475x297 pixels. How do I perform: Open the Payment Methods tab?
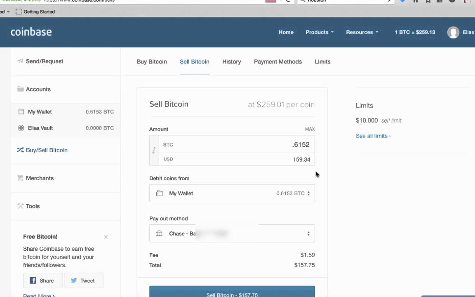coord(278,61)
